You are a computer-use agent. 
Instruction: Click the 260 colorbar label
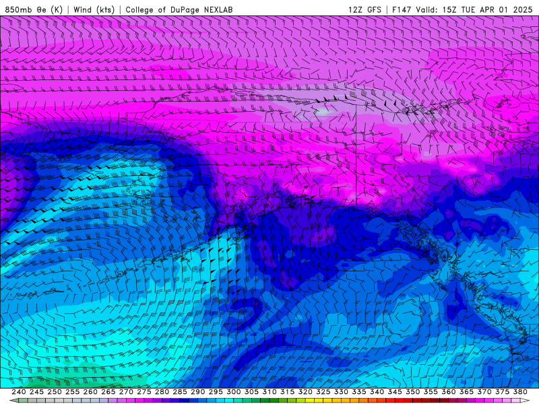point(90,392)
